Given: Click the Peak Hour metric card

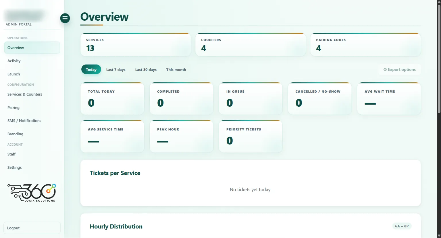Looking at the screenshot, I should (x=182, y=136).
